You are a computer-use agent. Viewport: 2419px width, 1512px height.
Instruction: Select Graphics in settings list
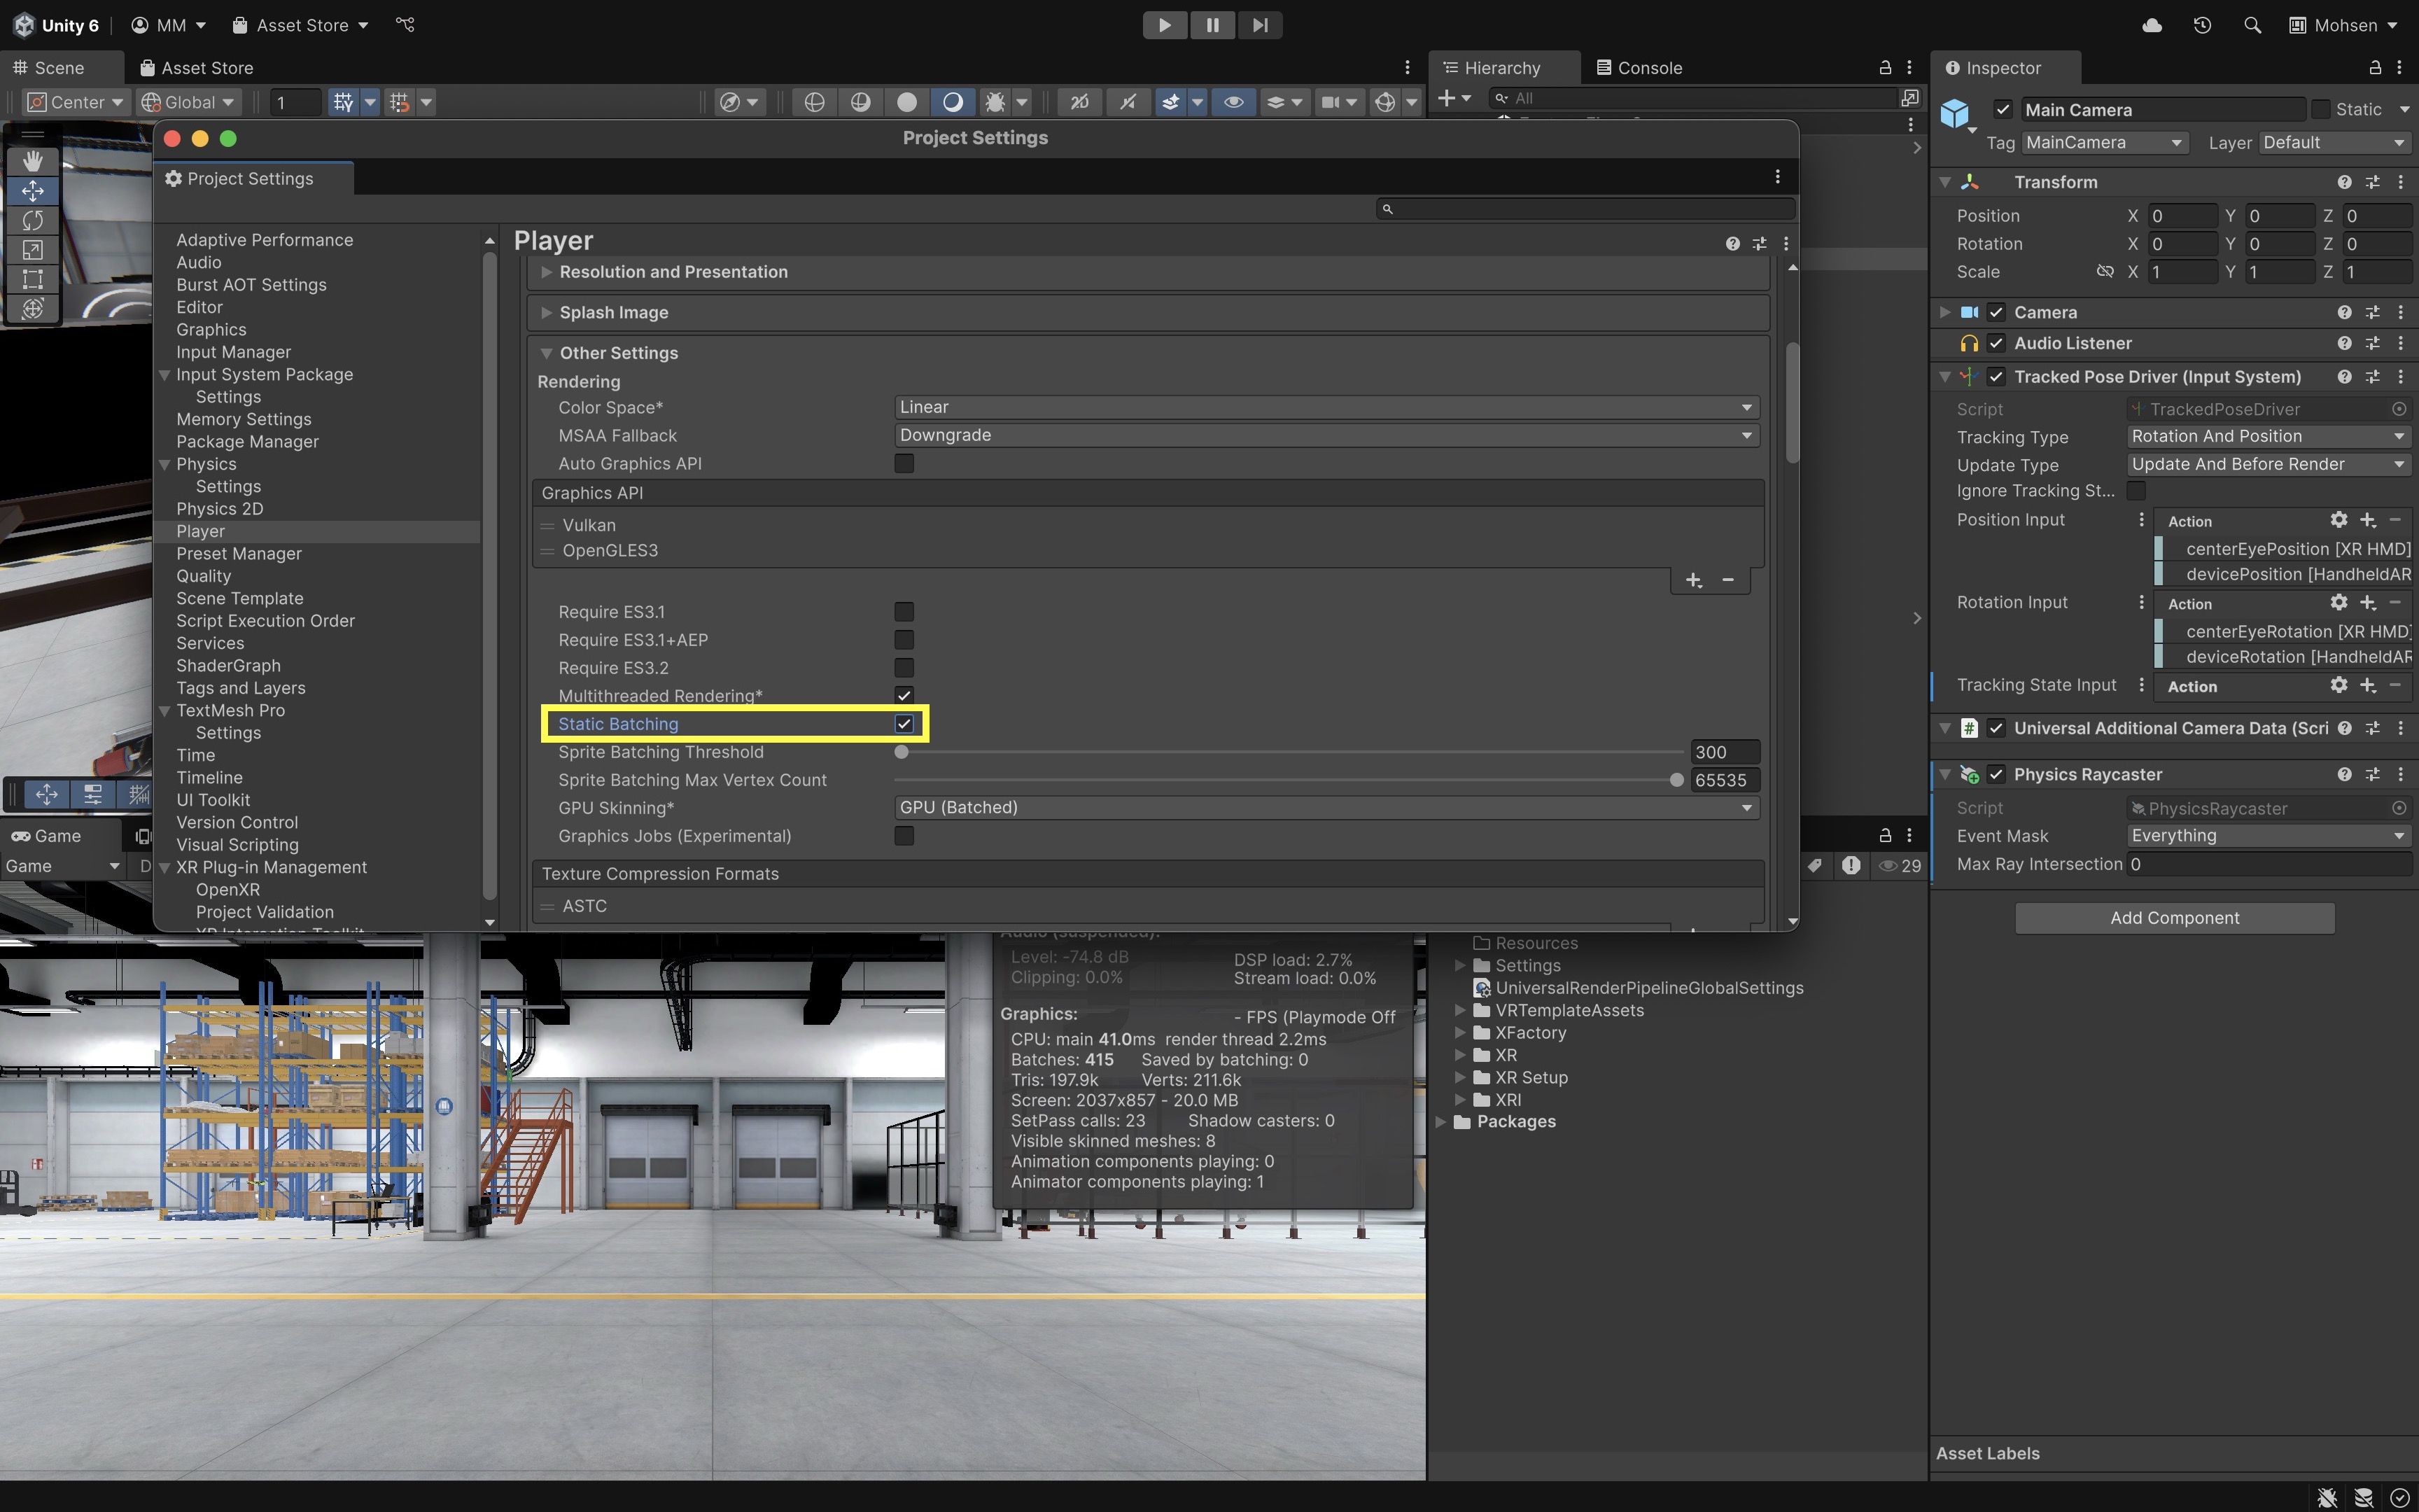[x=211, y=330]
